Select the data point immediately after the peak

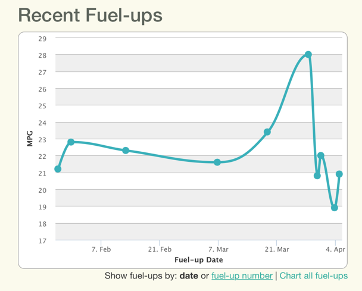[317, 176]
